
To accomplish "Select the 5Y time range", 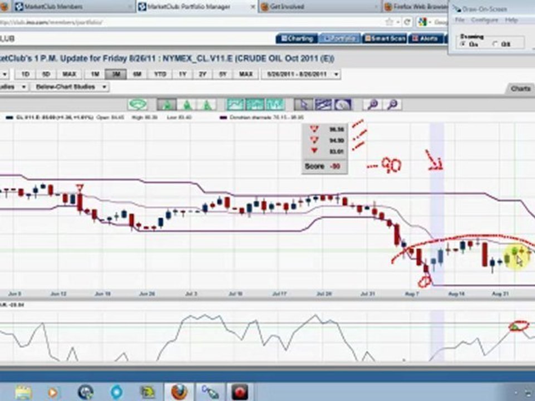I will 223,74.
